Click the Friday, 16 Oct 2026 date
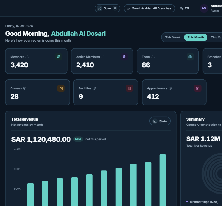This screenshot has height=206, width=222. 19,26
